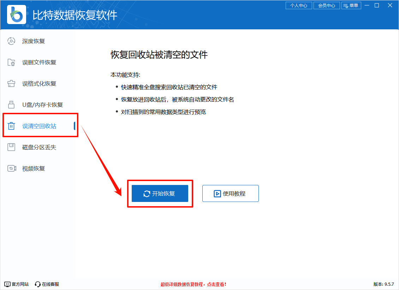Click the 误格式化恢复 icon
The height and width of the screenshot is (290, 399).
coord(11,83)
